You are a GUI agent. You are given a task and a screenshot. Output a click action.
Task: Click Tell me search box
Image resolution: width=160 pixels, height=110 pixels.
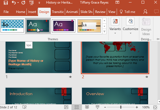[x=127, y=12]
